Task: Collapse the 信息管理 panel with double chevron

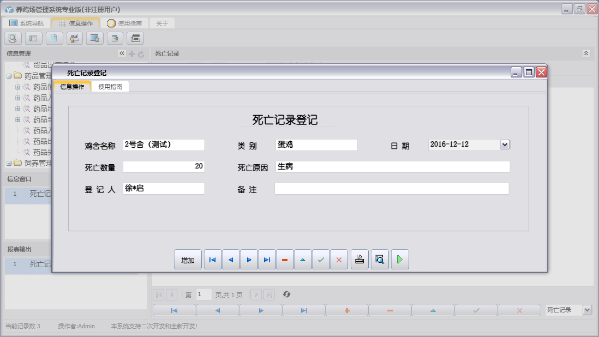Action: pos(122,53)
